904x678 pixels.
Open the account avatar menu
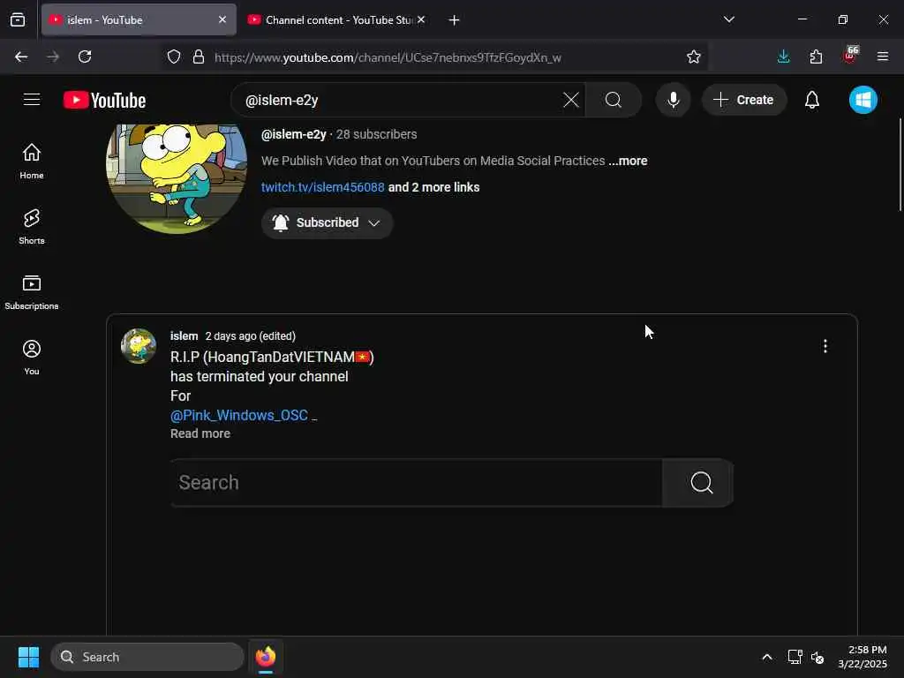coord(863,100)
